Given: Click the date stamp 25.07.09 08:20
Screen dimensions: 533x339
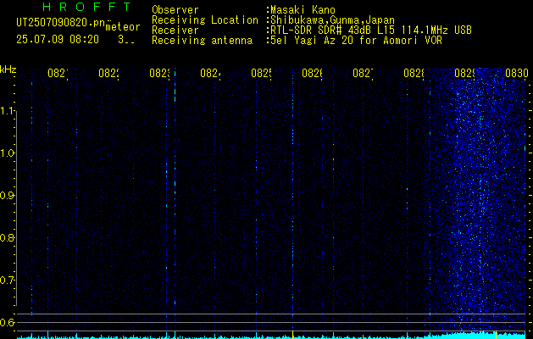Looking at the screenshot, I should click(58, 40).
